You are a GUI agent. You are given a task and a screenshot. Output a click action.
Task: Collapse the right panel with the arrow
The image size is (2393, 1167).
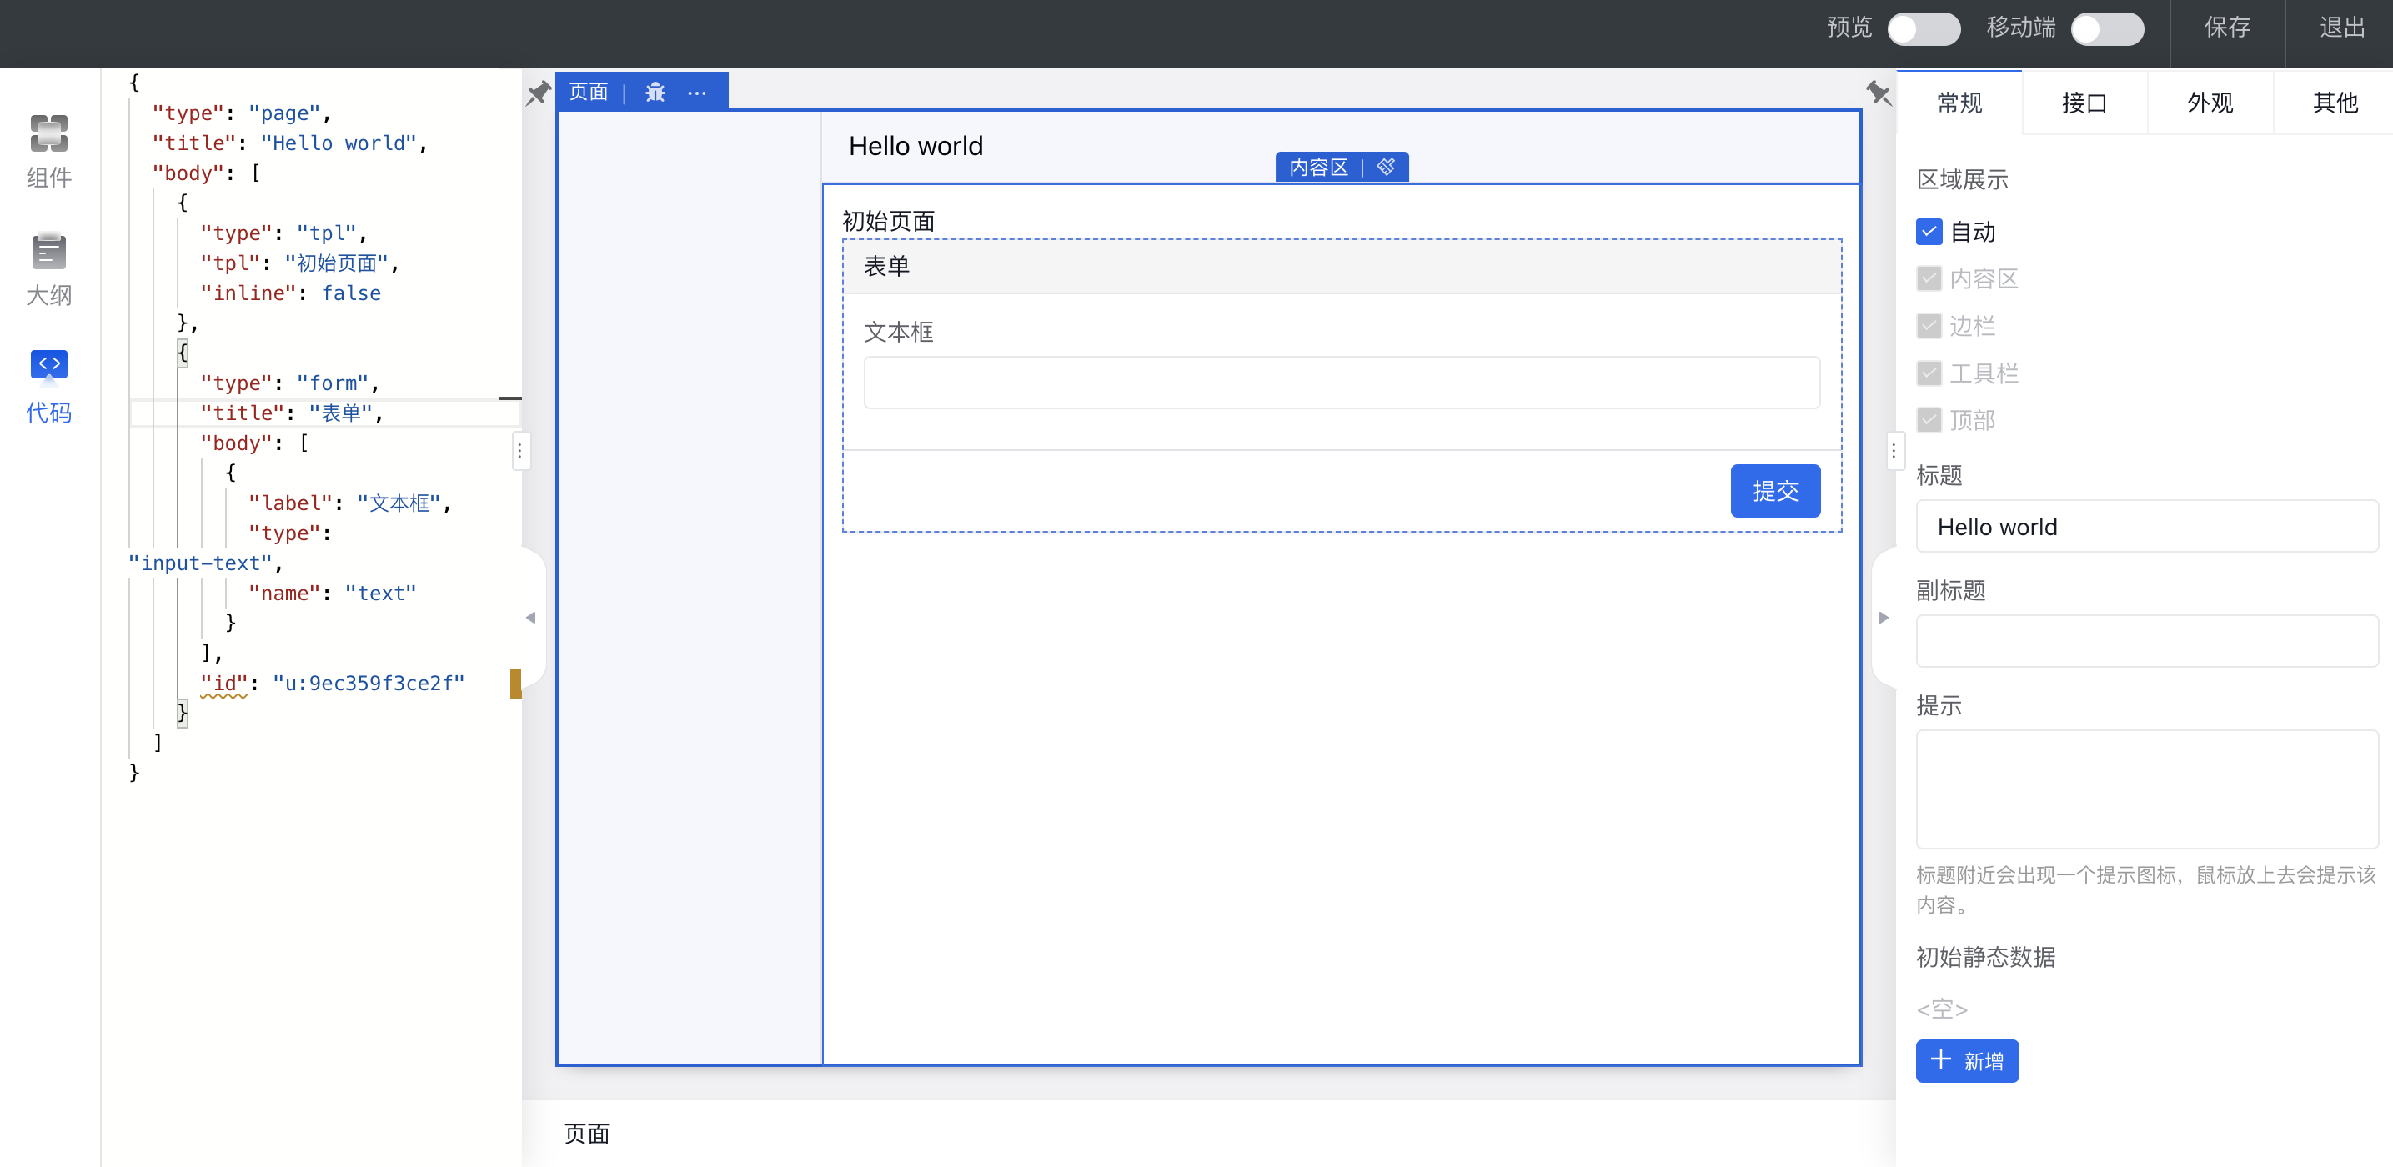pos(1883,618)
